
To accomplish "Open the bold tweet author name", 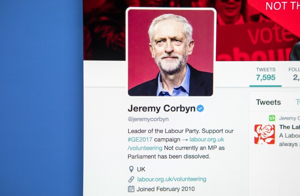I will 290,127.
